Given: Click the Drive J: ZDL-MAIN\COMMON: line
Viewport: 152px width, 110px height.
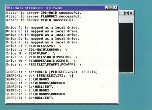Looking at the screenshot, I should (x=37, y=50).
